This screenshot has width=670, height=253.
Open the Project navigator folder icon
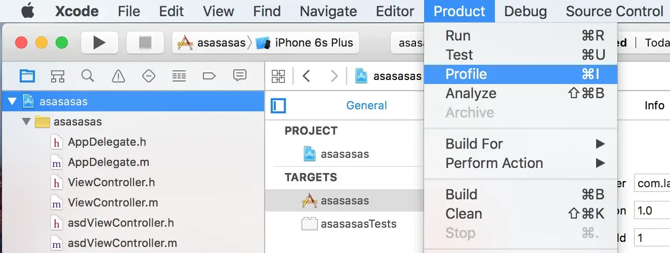click(27, 76)
